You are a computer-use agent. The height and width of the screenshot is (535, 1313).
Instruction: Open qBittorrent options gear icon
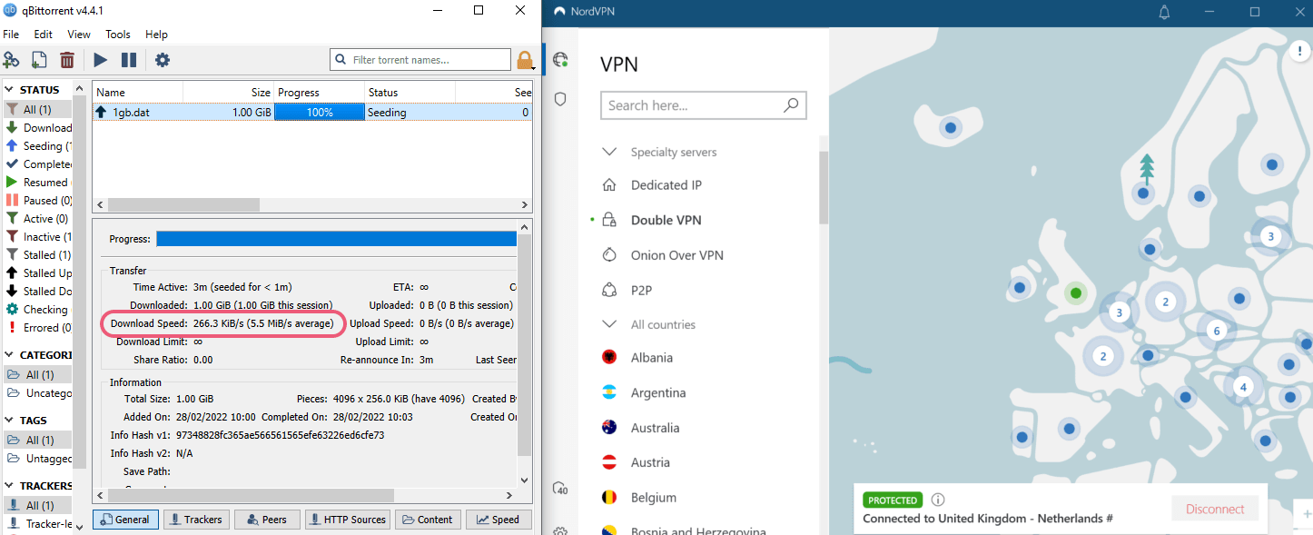[163, 60]
